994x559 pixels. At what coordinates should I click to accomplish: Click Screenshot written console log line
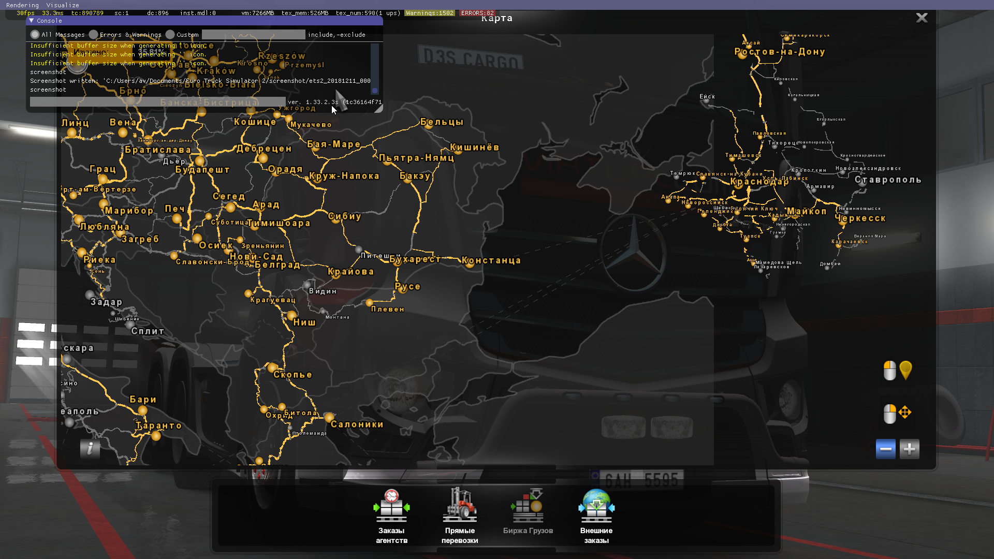pyautogui.click(x=200, y=81)
